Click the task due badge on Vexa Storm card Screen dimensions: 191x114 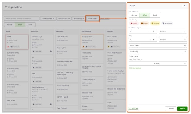[115, 47]
